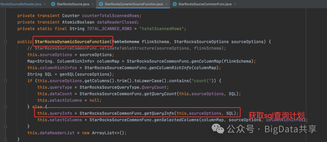Click fold end marker at else closing brace
The image size is (327, 142).
6,126
